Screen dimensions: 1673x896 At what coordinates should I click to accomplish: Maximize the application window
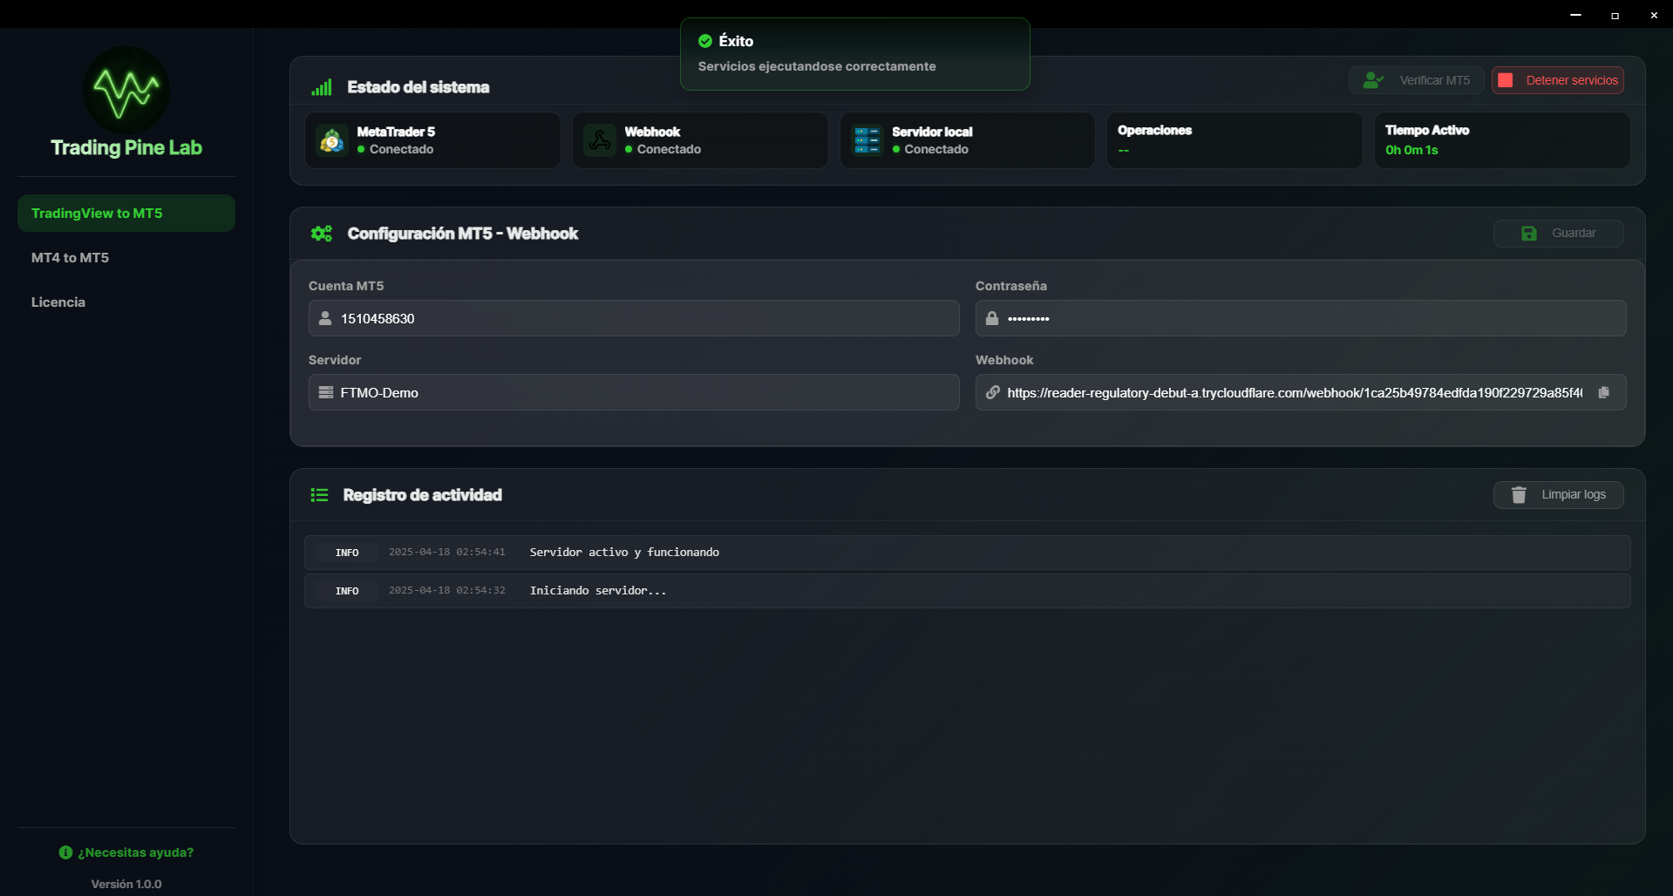click(x=1615, y=15)
